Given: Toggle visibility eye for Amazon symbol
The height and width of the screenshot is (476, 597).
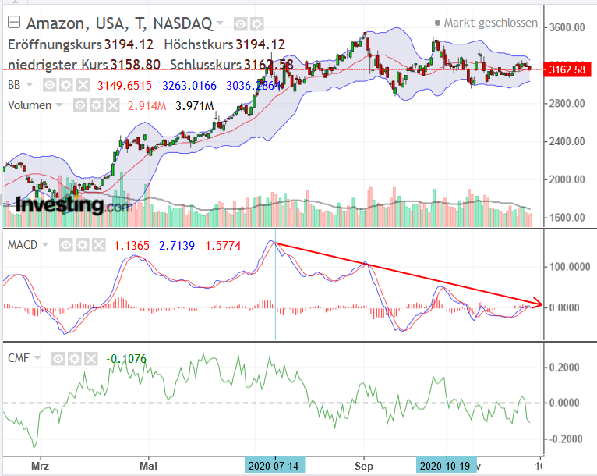Looking at the screenshot, I should (240, 24).
